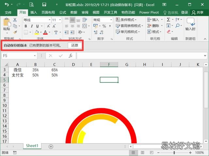Apply percent style with the % icon
This screenshot has height=156, width=209.
(104, 26)
